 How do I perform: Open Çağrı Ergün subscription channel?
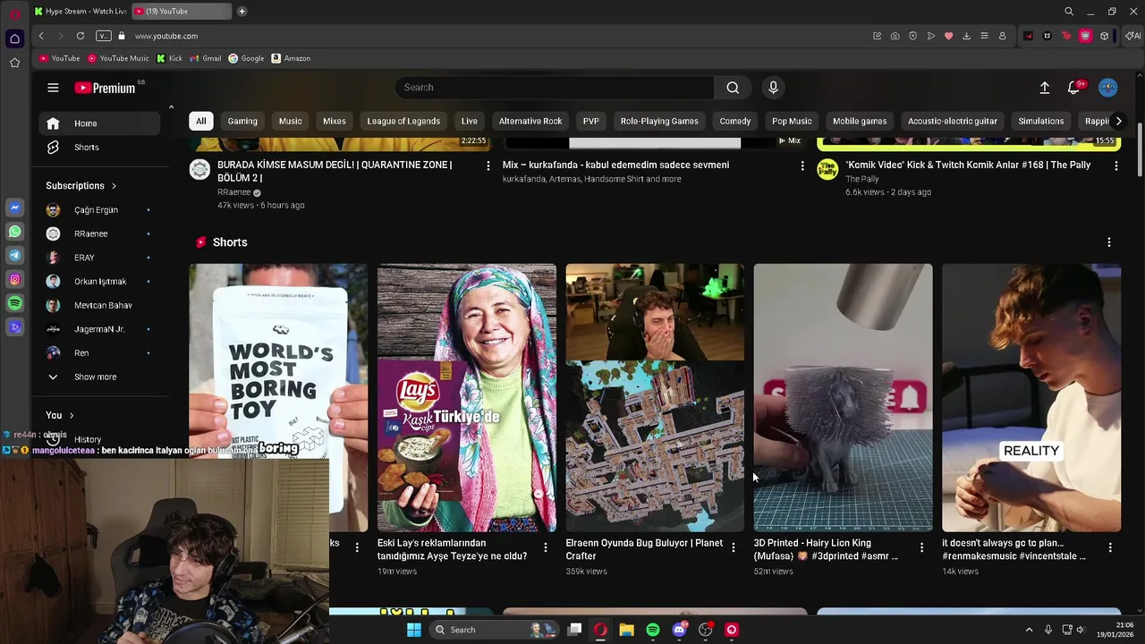pos(99,210)
